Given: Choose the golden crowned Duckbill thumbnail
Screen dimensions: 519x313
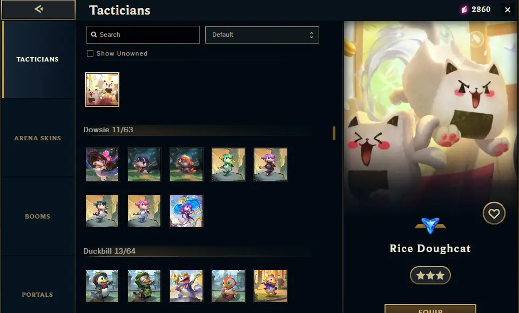Looking at the screenshot, I should [x=186, y=286].
